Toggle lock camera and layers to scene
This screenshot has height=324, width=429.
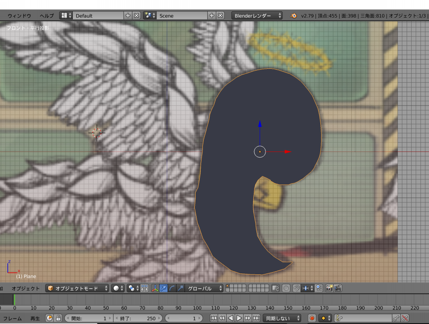click(x=276, y=288)
